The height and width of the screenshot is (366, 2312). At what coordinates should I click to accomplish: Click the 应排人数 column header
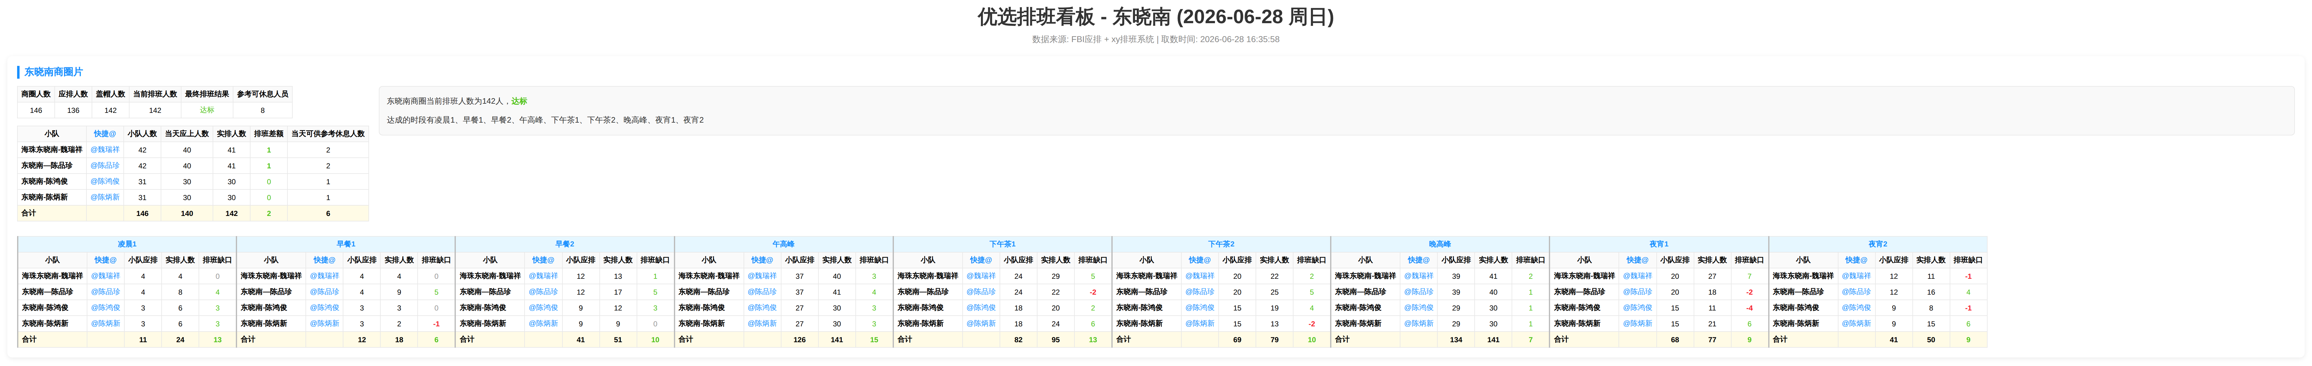point(74,94)
